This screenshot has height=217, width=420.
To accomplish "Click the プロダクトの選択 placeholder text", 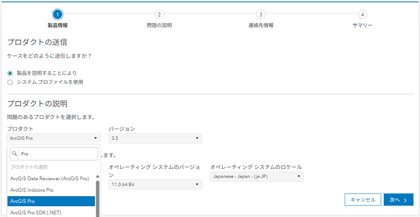I will (x=29, y=167).
